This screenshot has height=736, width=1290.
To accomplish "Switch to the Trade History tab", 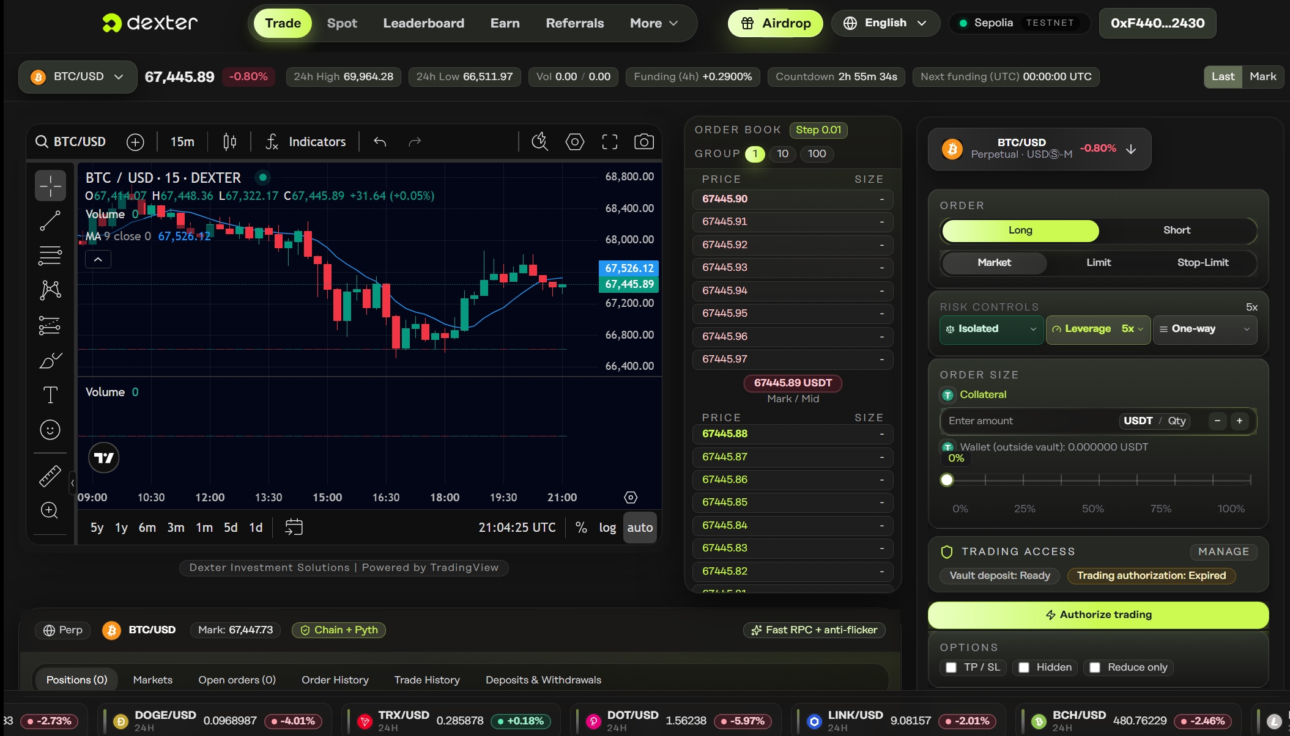I will (426, 680).
